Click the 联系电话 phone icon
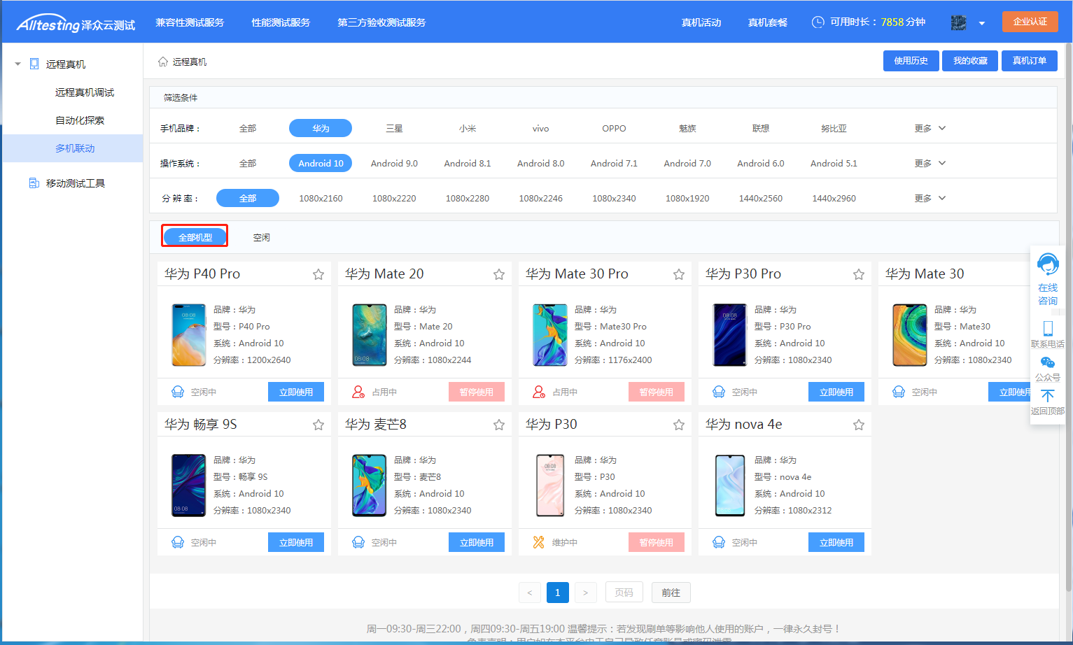Image resolution: width=1073 pixels, height=645 pixels. pos(1048,328)
